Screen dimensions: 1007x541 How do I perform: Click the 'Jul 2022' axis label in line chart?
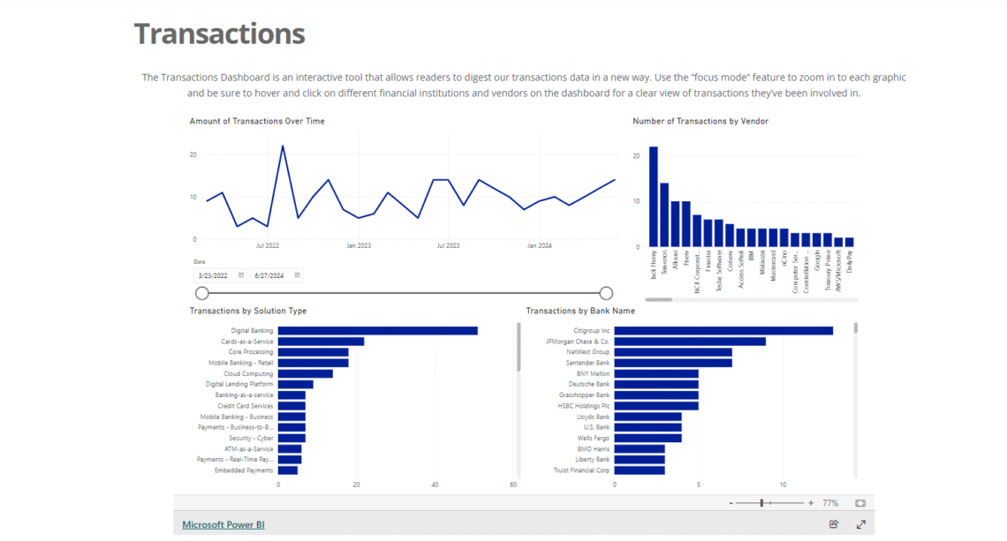[x=267, y=246]
